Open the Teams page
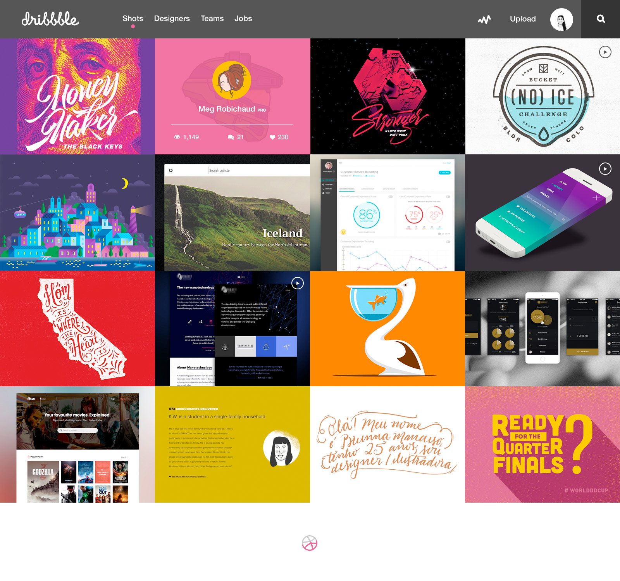Screen dimensions: 620x581 [212, 19]
